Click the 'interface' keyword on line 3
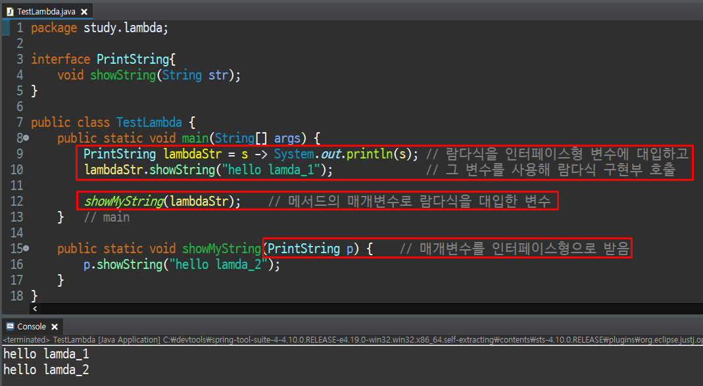Viewport: 703px width, 386px height. [61, 59]
